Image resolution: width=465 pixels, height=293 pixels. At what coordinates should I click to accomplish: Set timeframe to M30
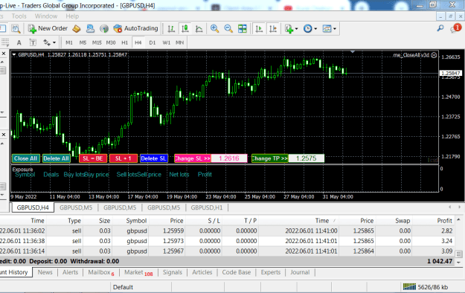tap(111, 42)
